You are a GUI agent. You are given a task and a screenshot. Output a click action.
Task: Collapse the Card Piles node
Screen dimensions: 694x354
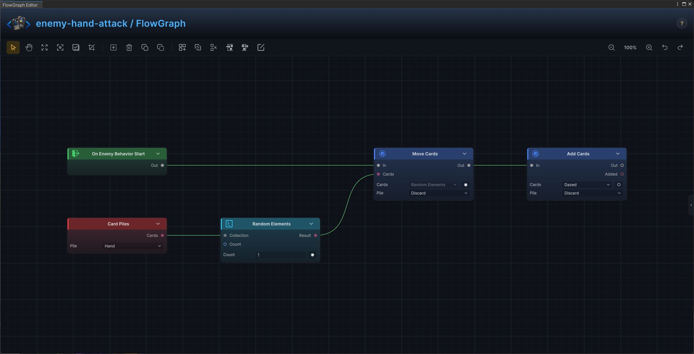(x=158, y=224)
